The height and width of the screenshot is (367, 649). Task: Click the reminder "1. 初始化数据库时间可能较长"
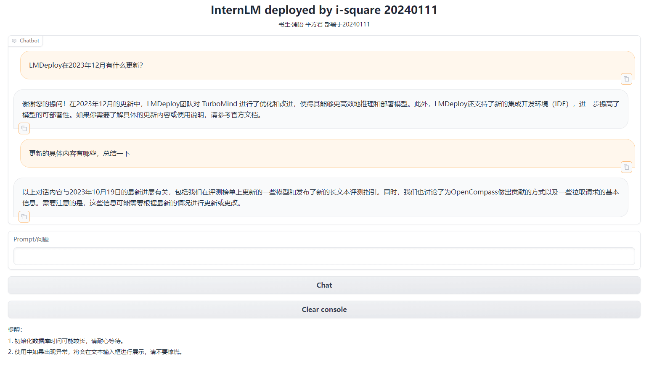point(66,341)
